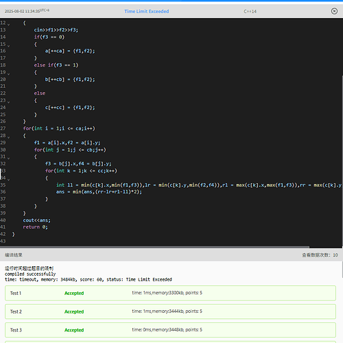Click the C++14 language label
Image resolution: width=343 pixels, height=343 pixels.
coord(250,11)
